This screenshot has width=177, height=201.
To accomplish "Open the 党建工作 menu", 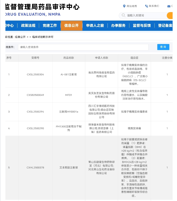I will pos(50,26).
